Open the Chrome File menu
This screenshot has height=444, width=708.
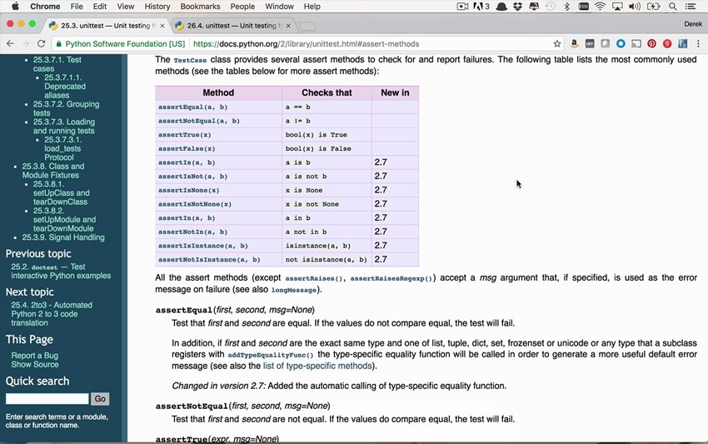coord(77,7)
